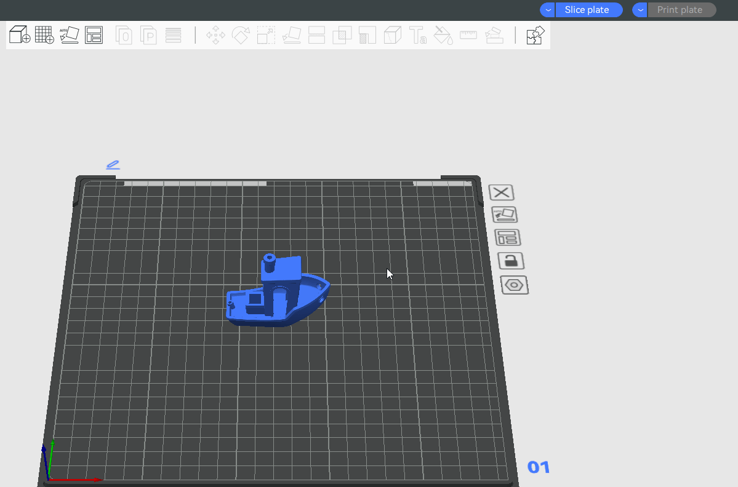Viewport: 738px width, 487px height.
Task: Remove all objects with plate X icon
Action: point(502,192)
